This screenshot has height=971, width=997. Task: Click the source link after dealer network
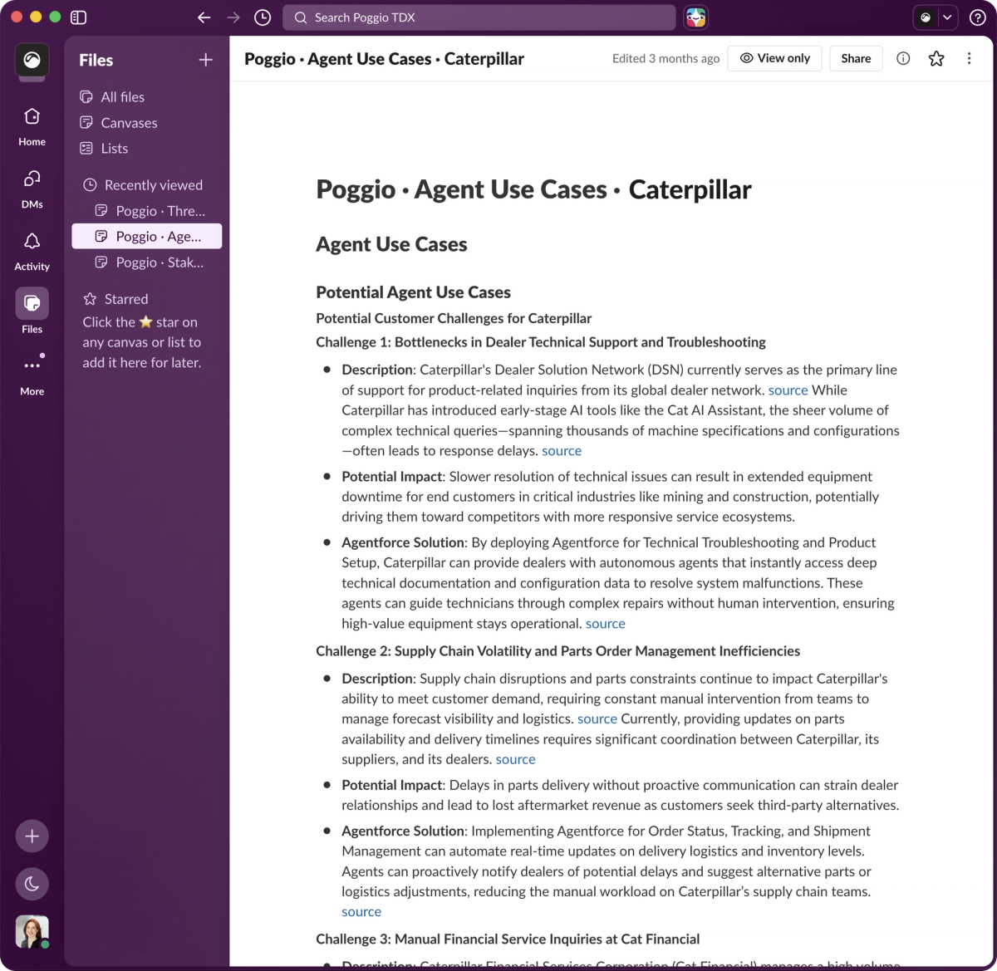pos(788,390)
